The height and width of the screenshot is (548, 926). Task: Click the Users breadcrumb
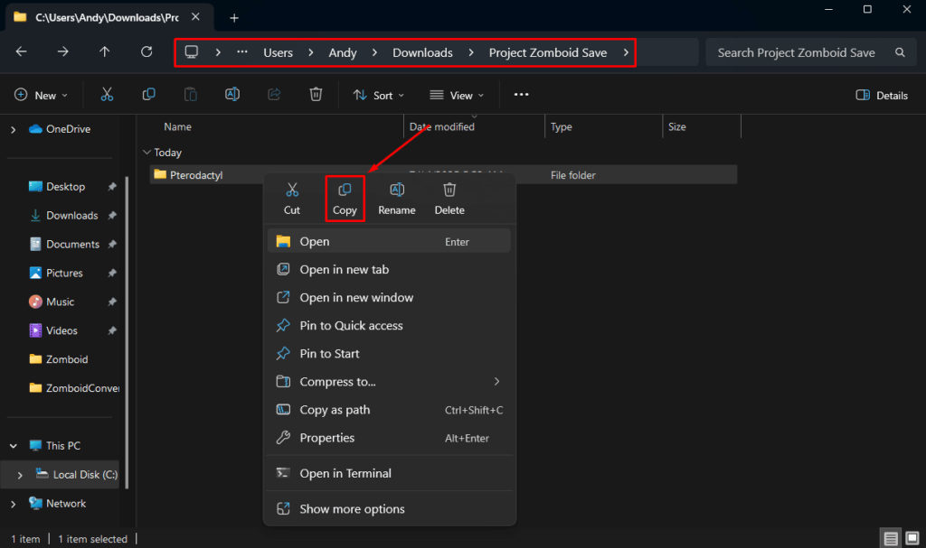pyautogui.click(x=279, y=52)
